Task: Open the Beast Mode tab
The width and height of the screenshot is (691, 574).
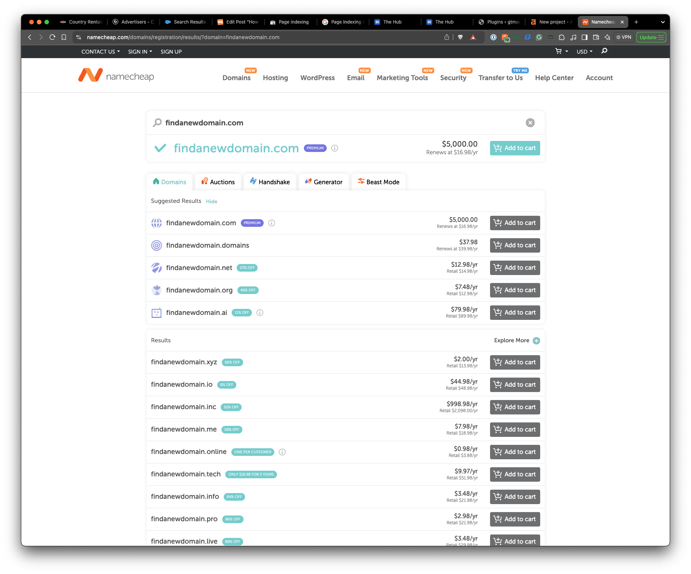Action: coord(378,182)
